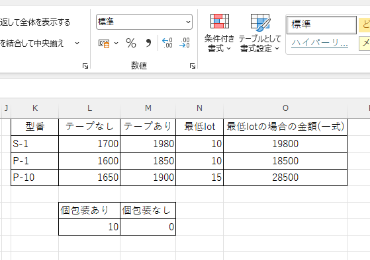Select column N header
Screen dimensions: 370x260
[x=200, y=108]
